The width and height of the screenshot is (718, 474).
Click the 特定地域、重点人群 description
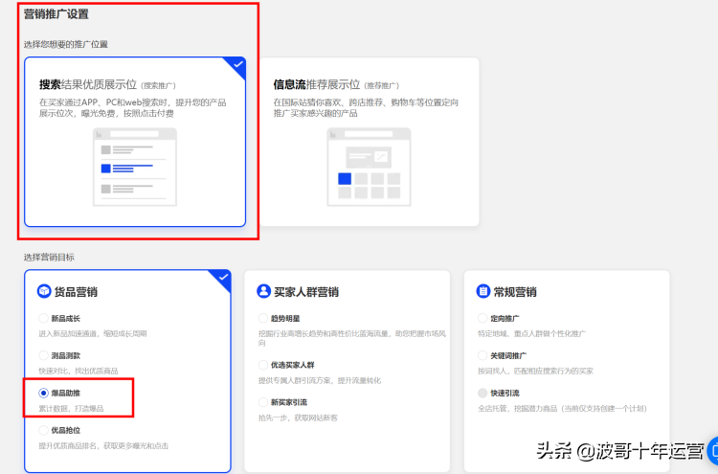click(x=531, y=334)
